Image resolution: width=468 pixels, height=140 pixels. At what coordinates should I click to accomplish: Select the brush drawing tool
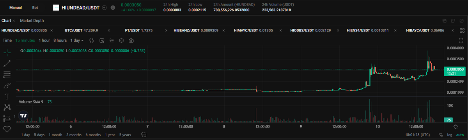[x=7, y=85]
